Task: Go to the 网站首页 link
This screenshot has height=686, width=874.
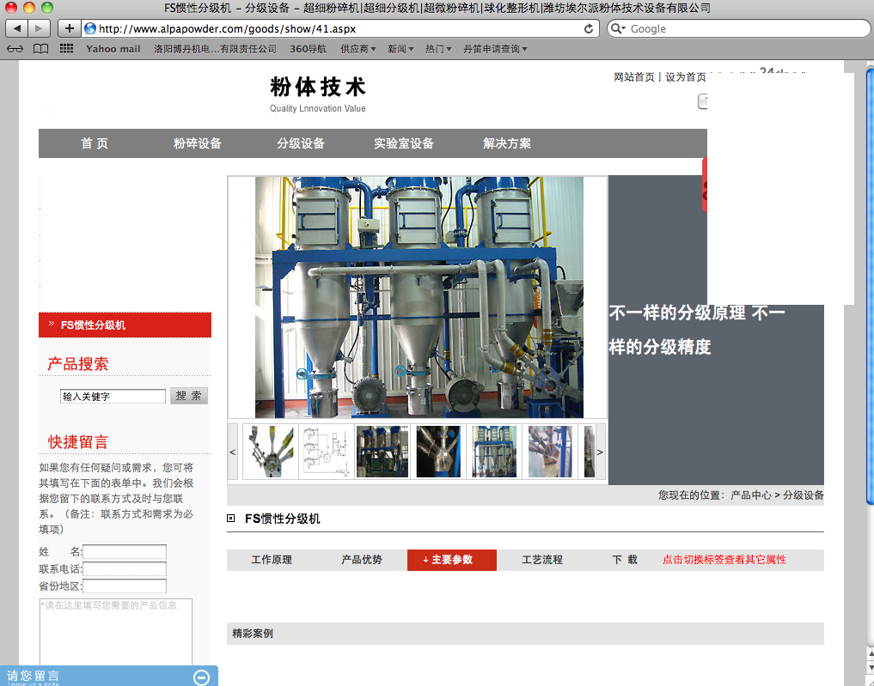Action: click(634, 77)
